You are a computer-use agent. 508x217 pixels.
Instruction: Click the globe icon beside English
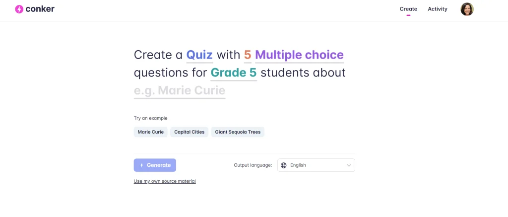[x=284, y=165]
